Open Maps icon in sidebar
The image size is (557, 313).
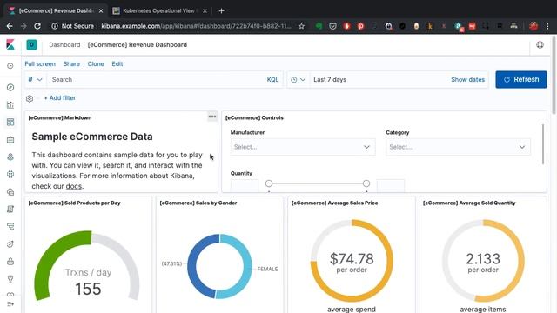pos(10,156)
